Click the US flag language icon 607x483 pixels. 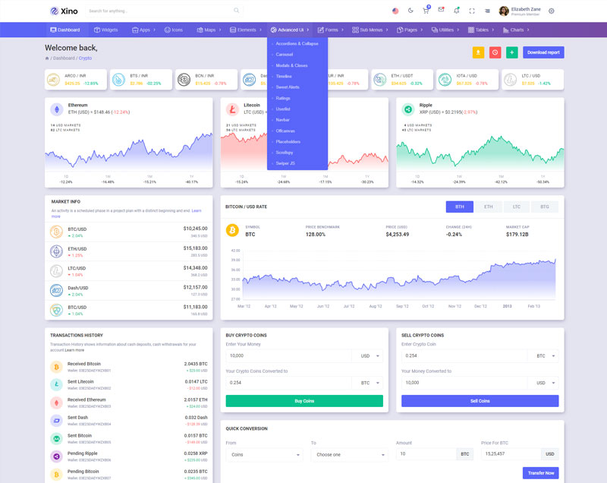[395, 11]
